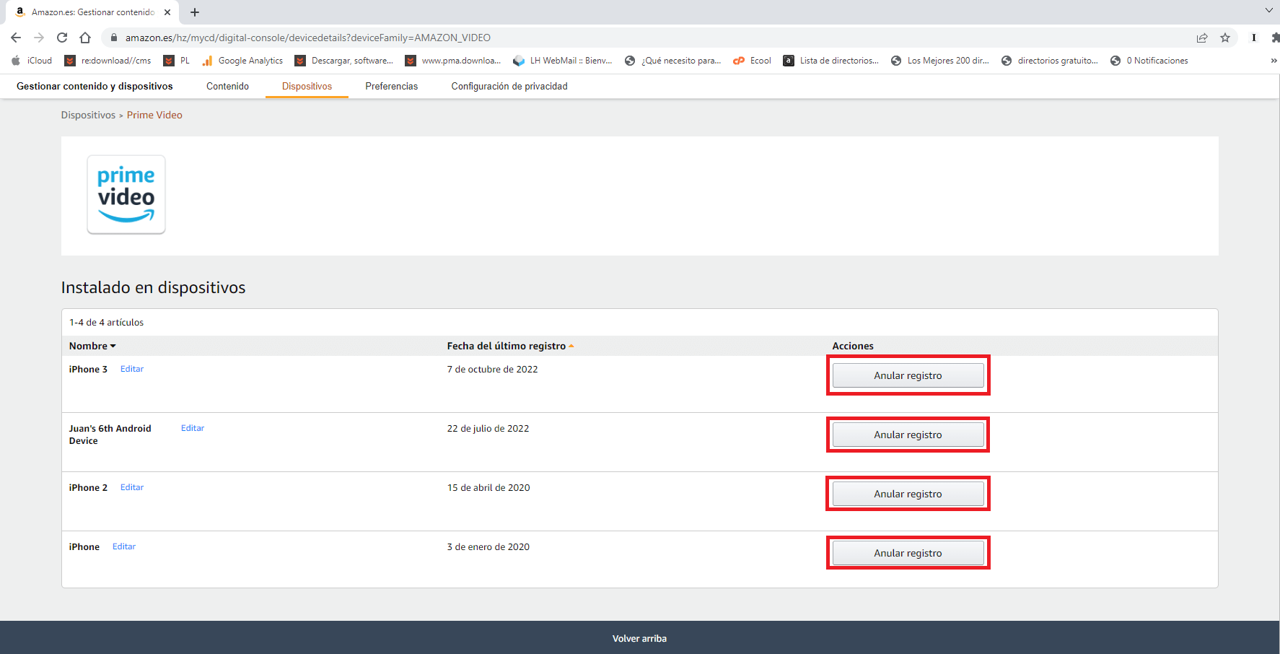Open directorios gratuito... bookmark
1280x654 pixels.
coord(1050,61)
